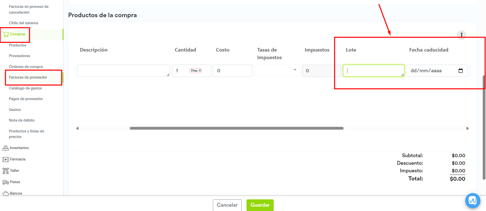Click the Compras shopping cart icon

tap(6, 34)
